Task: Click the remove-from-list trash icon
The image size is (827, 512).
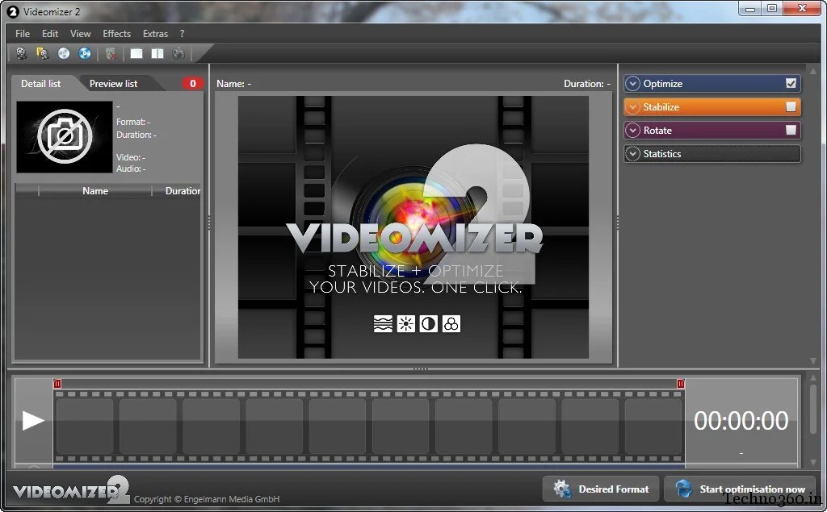Action: (111, 53)
